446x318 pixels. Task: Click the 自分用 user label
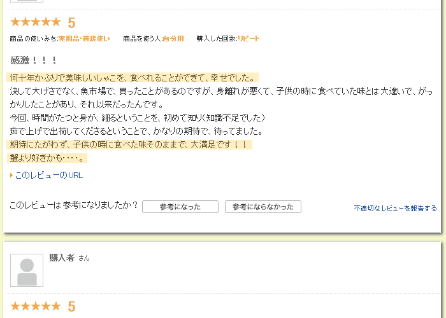click(173, 39)
